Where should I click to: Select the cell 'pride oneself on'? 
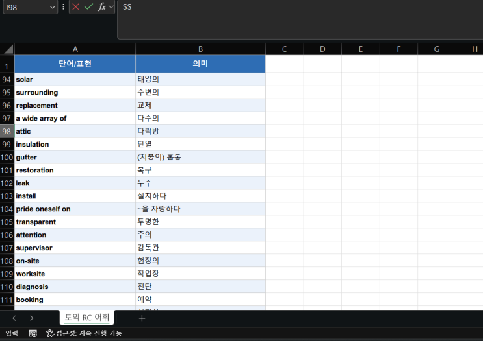(75, 209)
